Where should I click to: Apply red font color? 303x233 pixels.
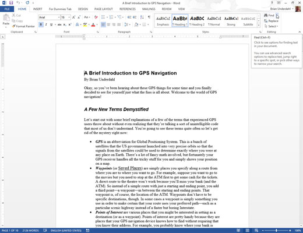tap(93, 24)
